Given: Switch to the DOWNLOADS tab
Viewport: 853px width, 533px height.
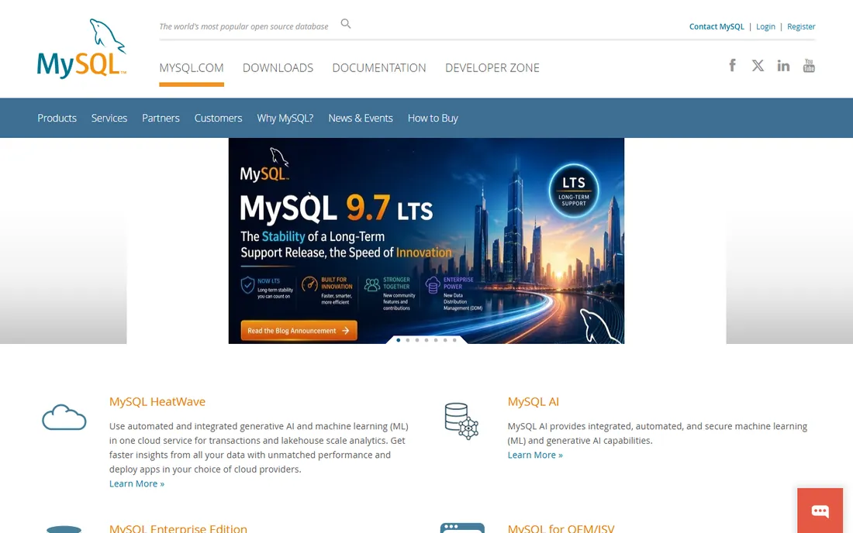Looking at the screenshot, I should pos(278,68).
